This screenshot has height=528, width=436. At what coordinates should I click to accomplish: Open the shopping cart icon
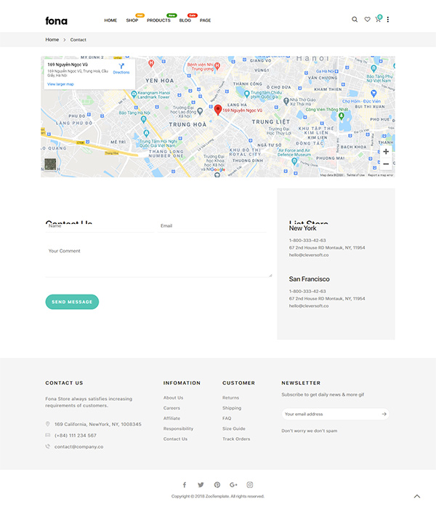378,20
